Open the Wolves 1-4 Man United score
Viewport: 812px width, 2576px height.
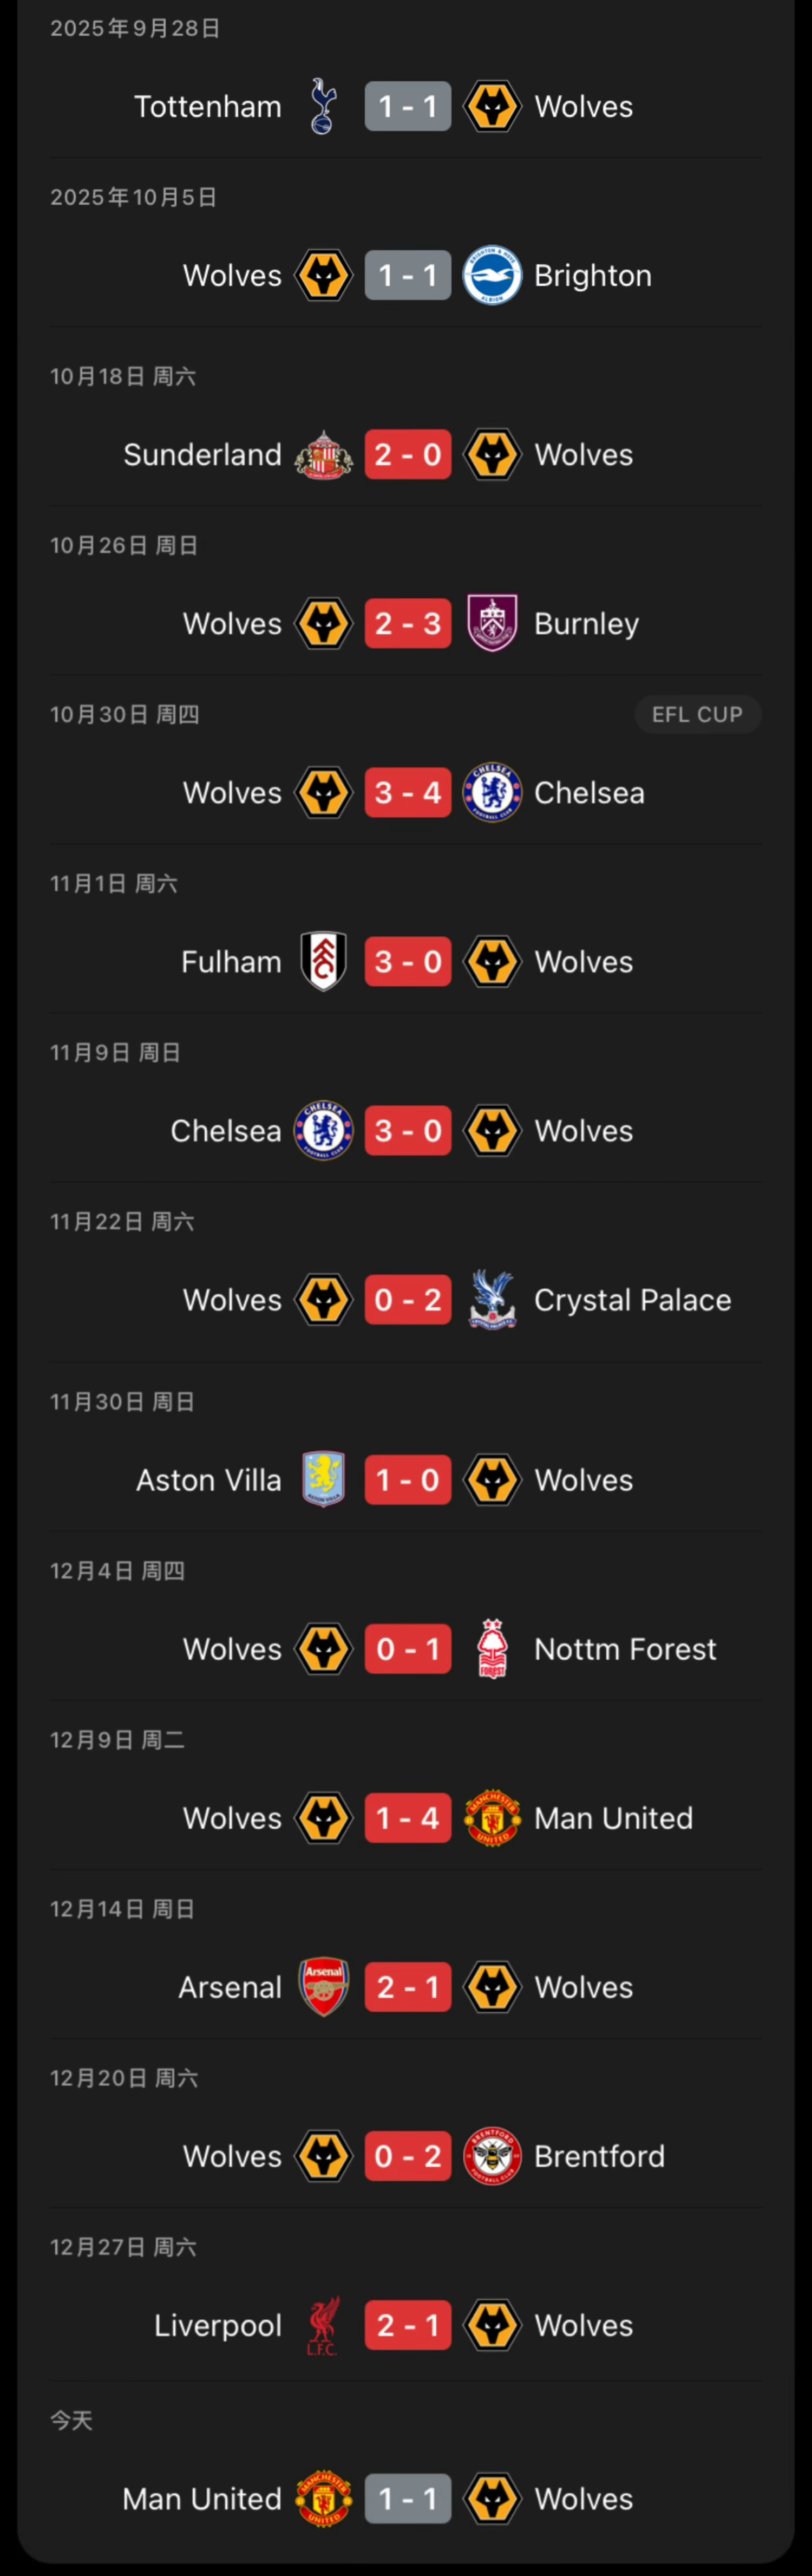click(x=408, y=1818)
